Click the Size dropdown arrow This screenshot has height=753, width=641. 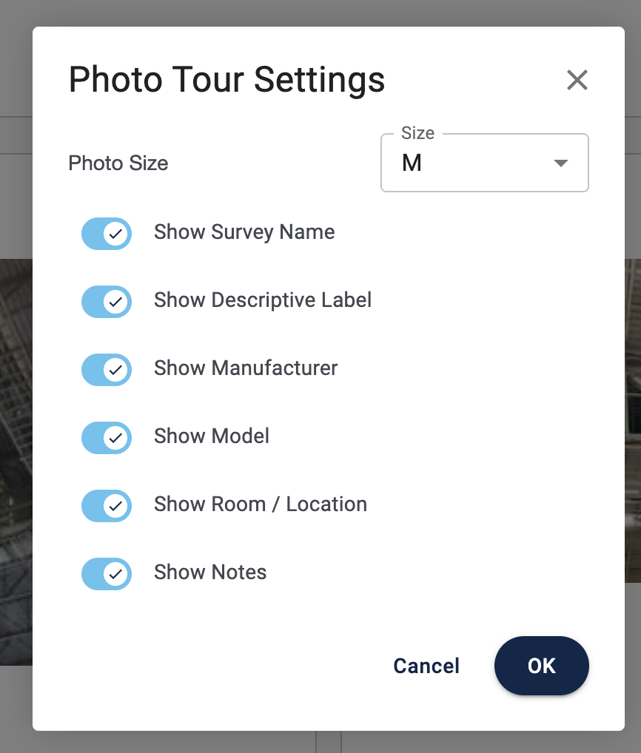[x=561, y=163]
